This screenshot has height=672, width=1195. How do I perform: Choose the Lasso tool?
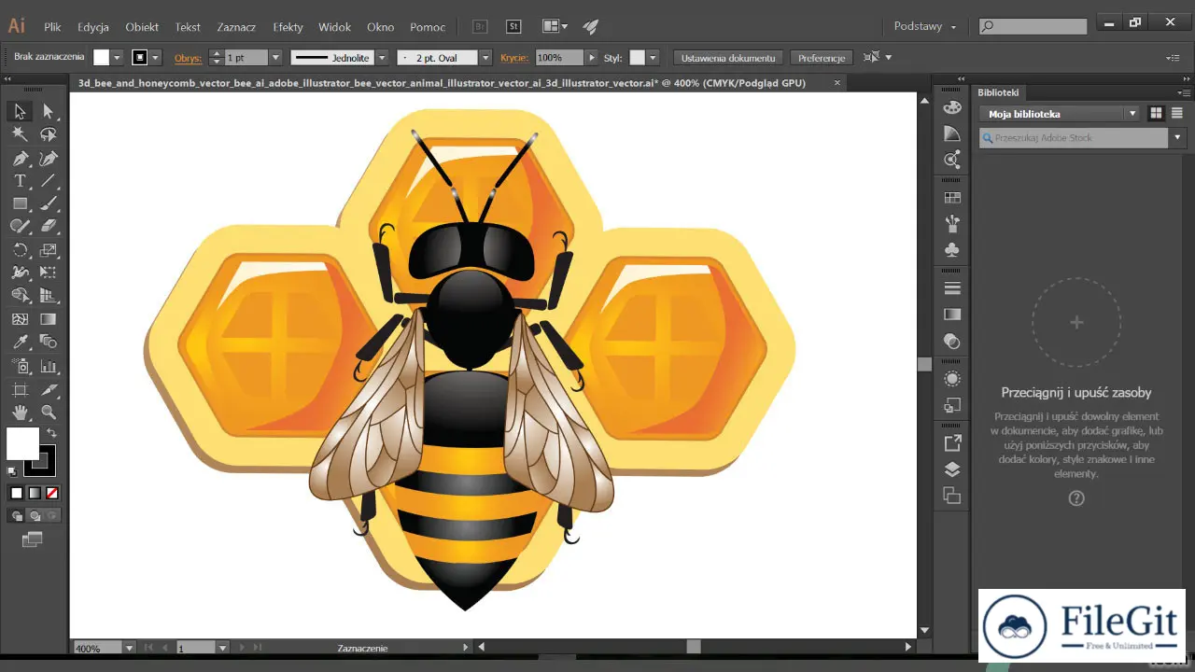click(49, 134)
